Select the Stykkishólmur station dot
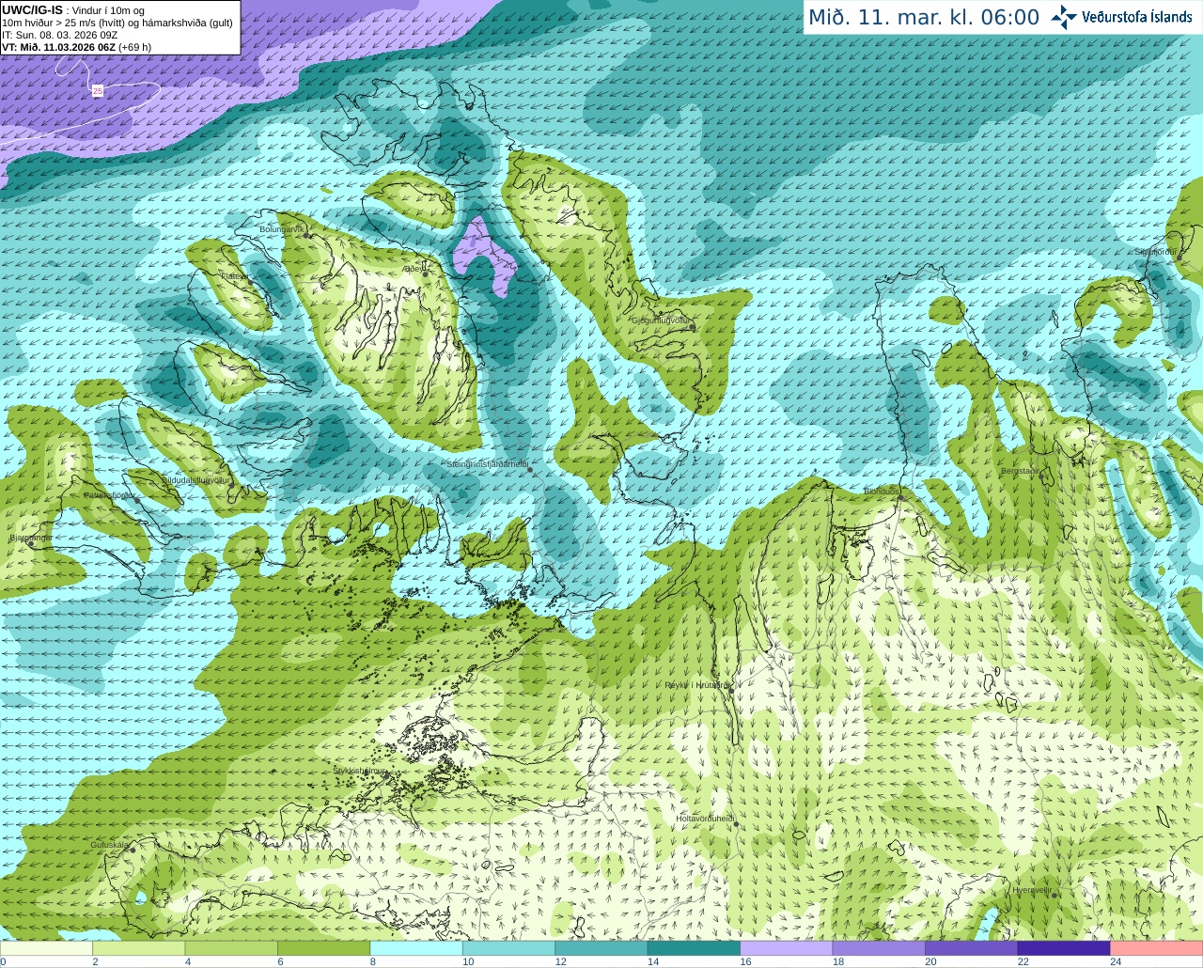 [x=385, y=775]
